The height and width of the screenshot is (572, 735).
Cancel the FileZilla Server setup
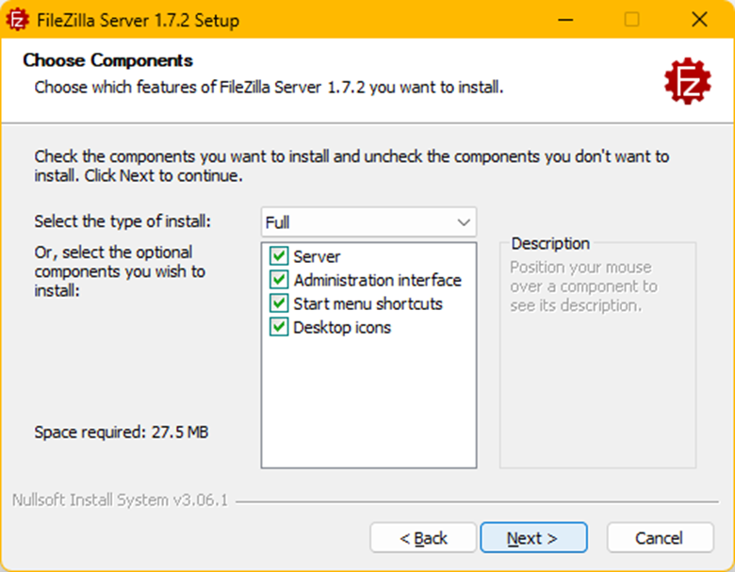pos(660,537)
